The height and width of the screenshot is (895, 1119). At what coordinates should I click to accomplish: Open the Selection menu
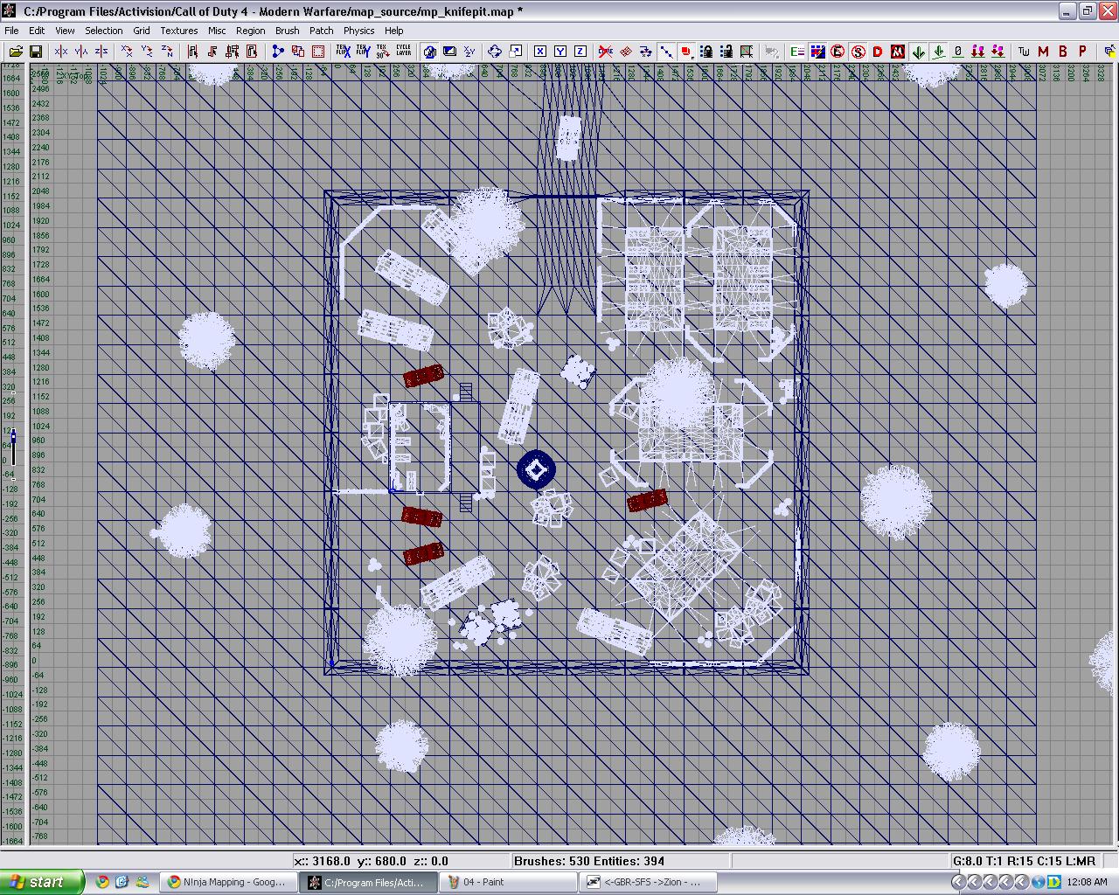[103, 31]
